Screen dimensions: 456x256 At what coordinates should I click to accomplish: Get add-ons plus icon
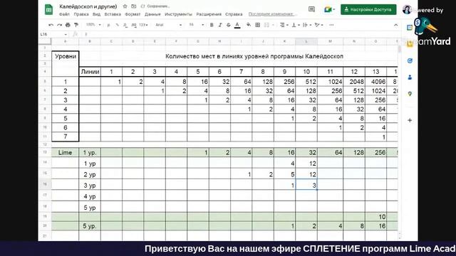click(410, 120)
